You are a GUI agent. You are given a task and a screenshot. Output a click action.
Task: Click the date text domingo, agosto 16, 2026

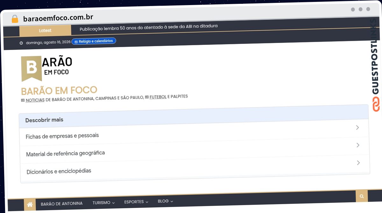point(48,42)
